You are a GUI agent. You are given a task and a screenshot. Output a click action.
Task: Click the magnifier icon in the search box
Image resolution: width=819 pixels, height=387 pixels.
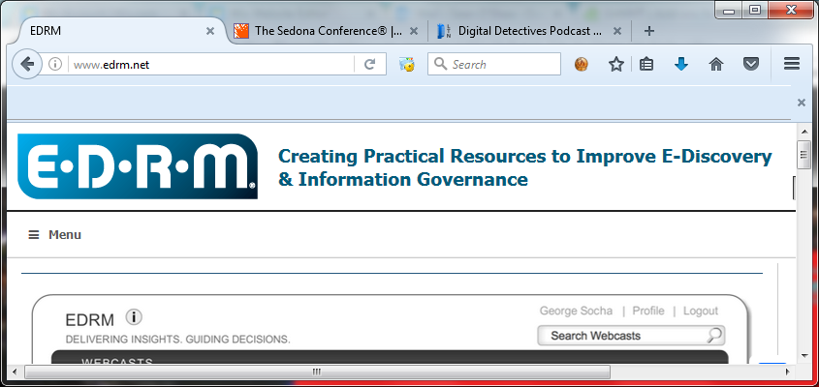click(440, 64)
